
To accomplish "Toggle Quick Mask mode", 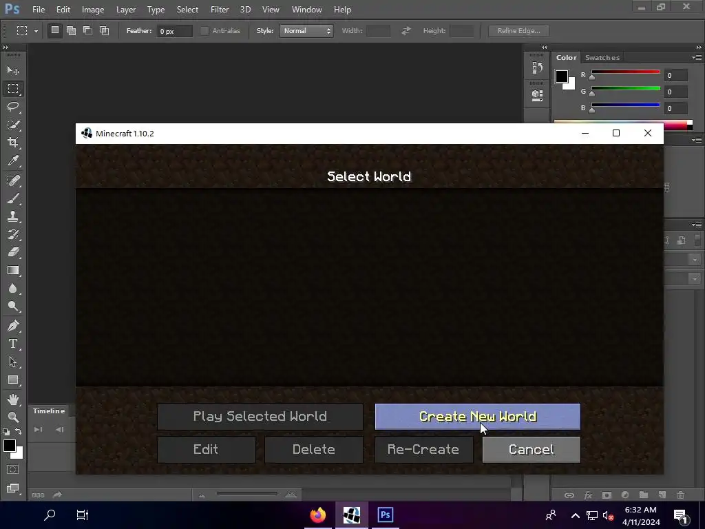I will [x=13, y=470].
